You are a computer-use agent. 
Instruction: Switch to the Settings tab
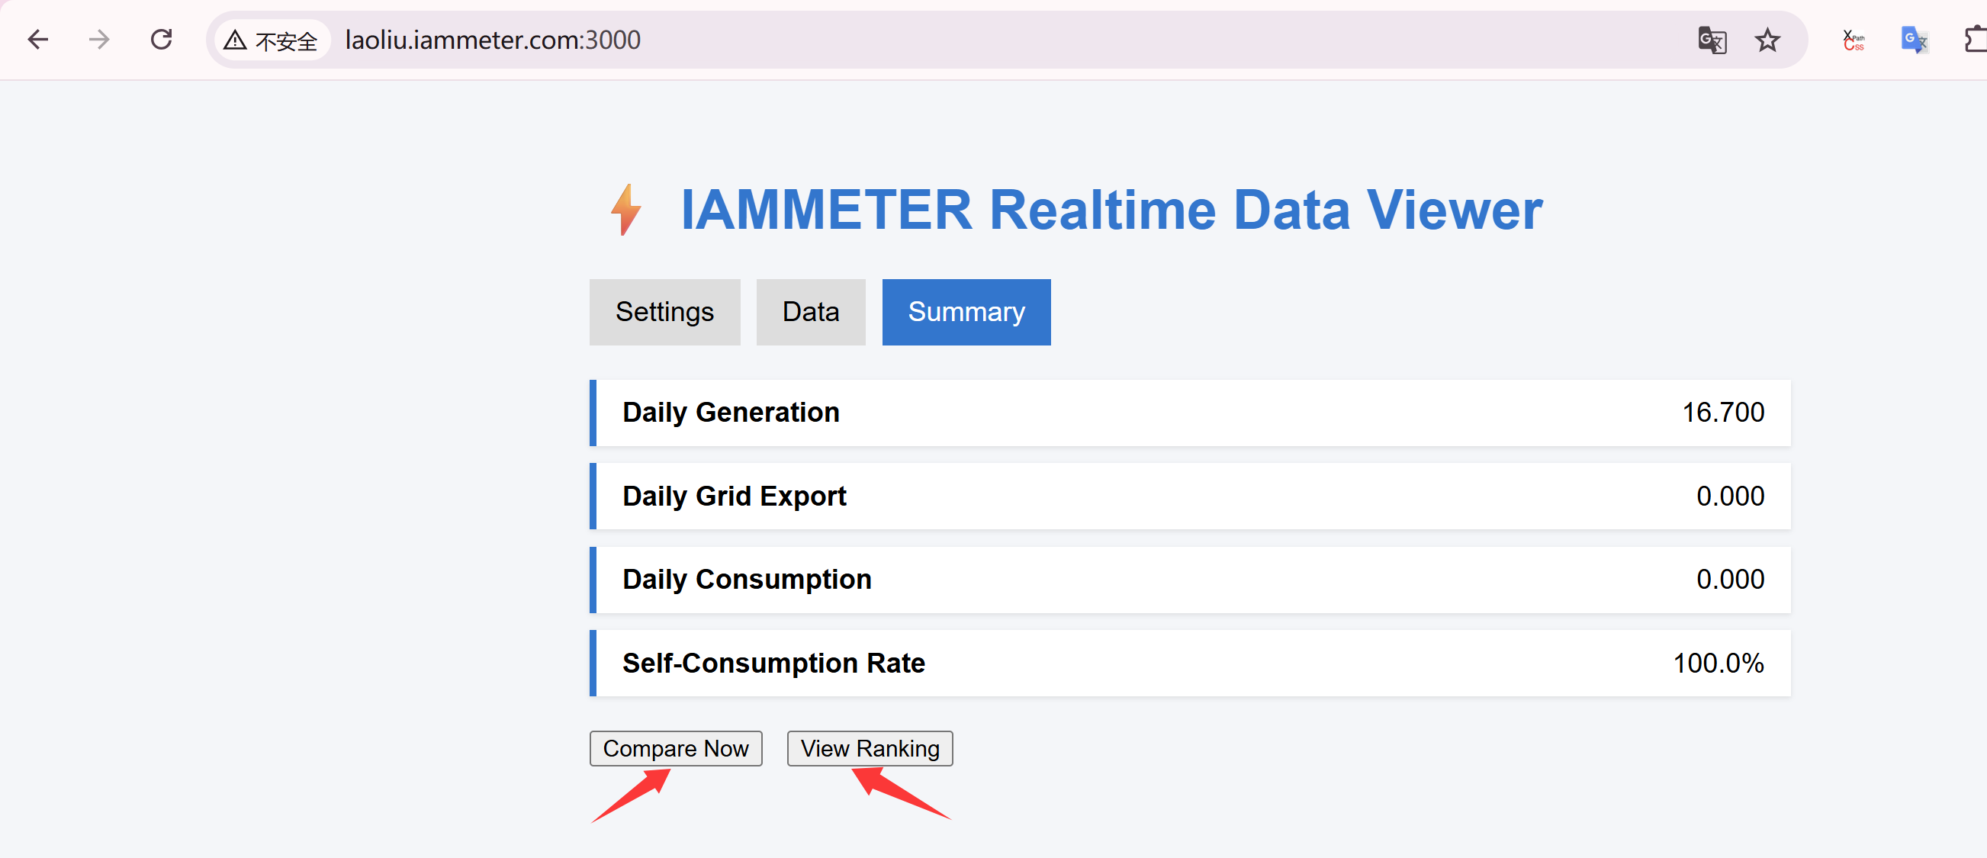pyautogui.click(x=664, y=312)
